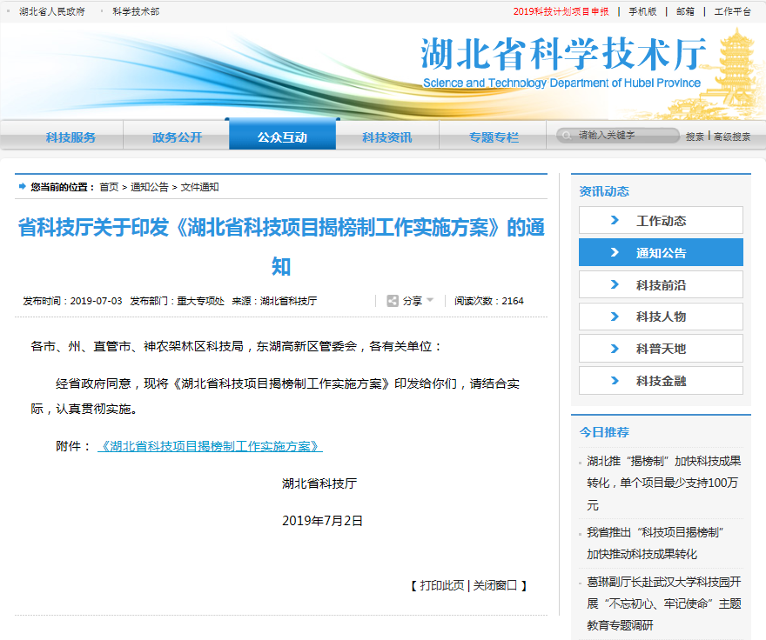This screenshot has height=640, width=766.
Task: Click 打印此页 to print the page
Action: pyautogui.click(x=442, y=585)
